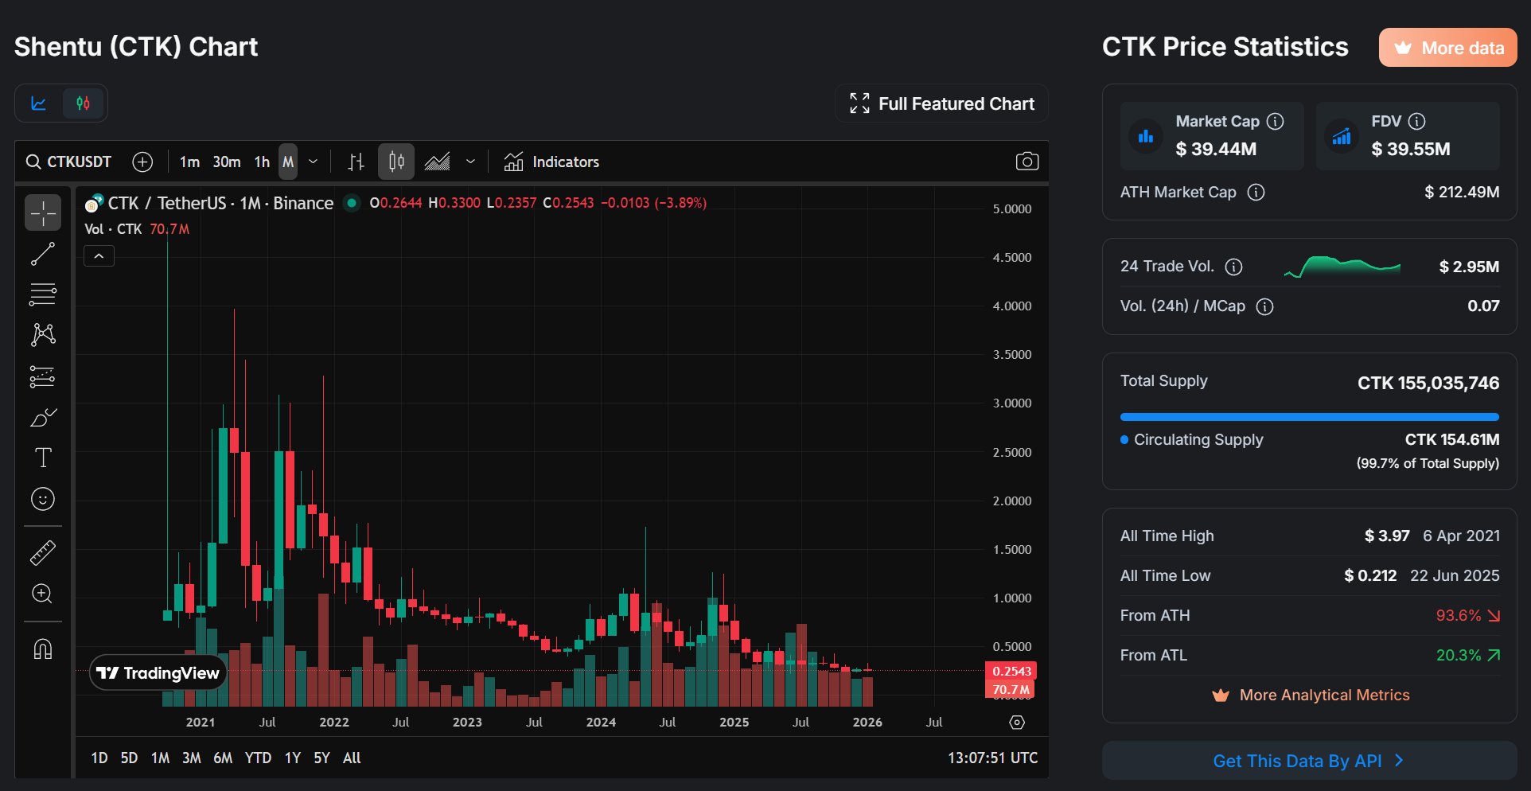This screenshot has height=791, width=1531.
Task: Open TradingView logo link
Action: (158, 673)
